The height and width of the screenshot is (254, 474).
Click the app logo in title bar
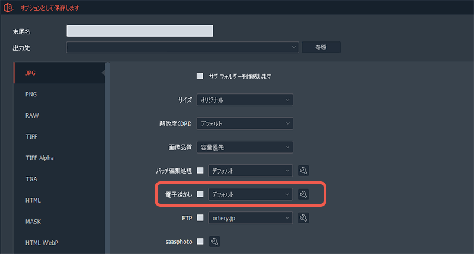pos(8,8)
